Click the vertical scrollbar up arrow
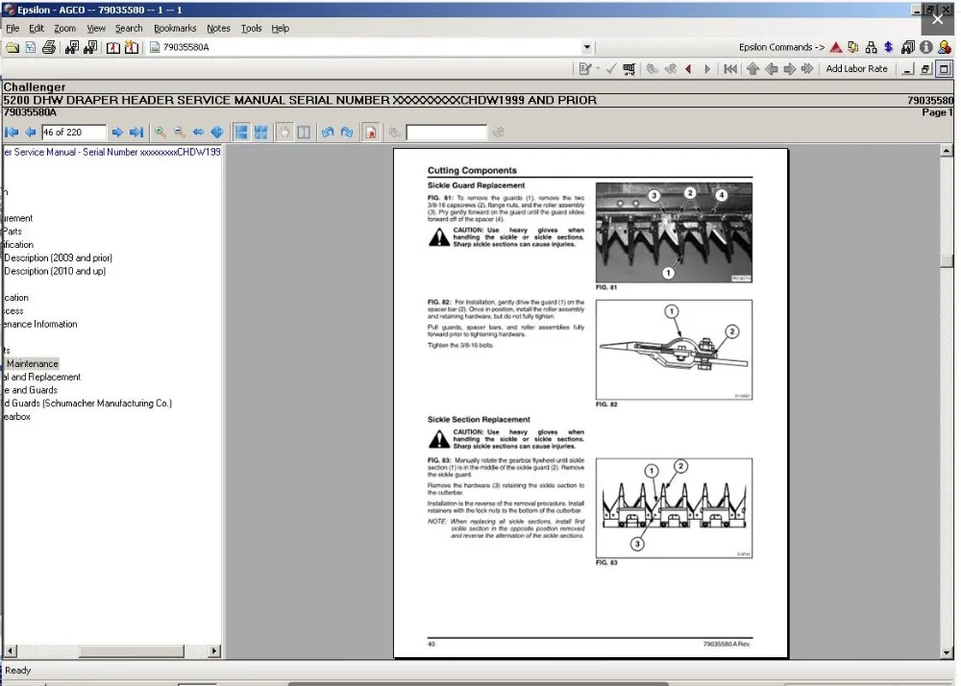Viewport: 961px width, 686px height. (x=947, y=150)
